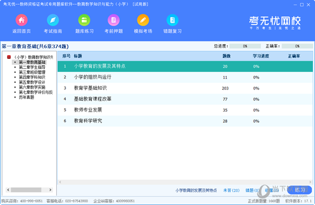Click the table scrollbar right arrow
315x205 pixels.
tap(310, 182)
